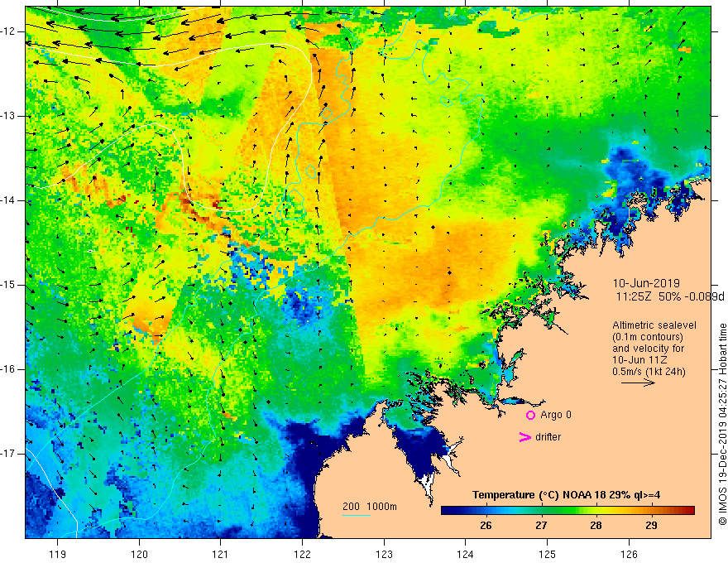
Task: Click longitude label 124
Action: click(466, 554)
